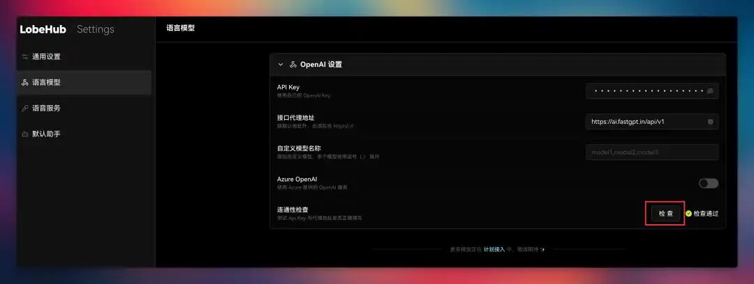Click the OpenAI logo in the settings header

tap(293, 64)
